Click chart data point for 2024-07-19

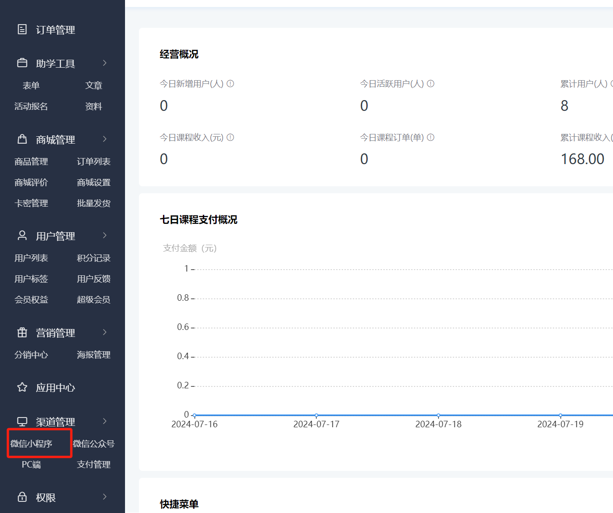[x=560, y=415]
